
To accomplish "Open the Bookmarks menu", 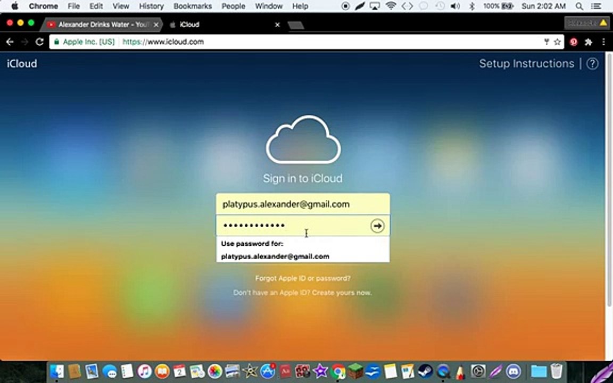I will [192, 6].
